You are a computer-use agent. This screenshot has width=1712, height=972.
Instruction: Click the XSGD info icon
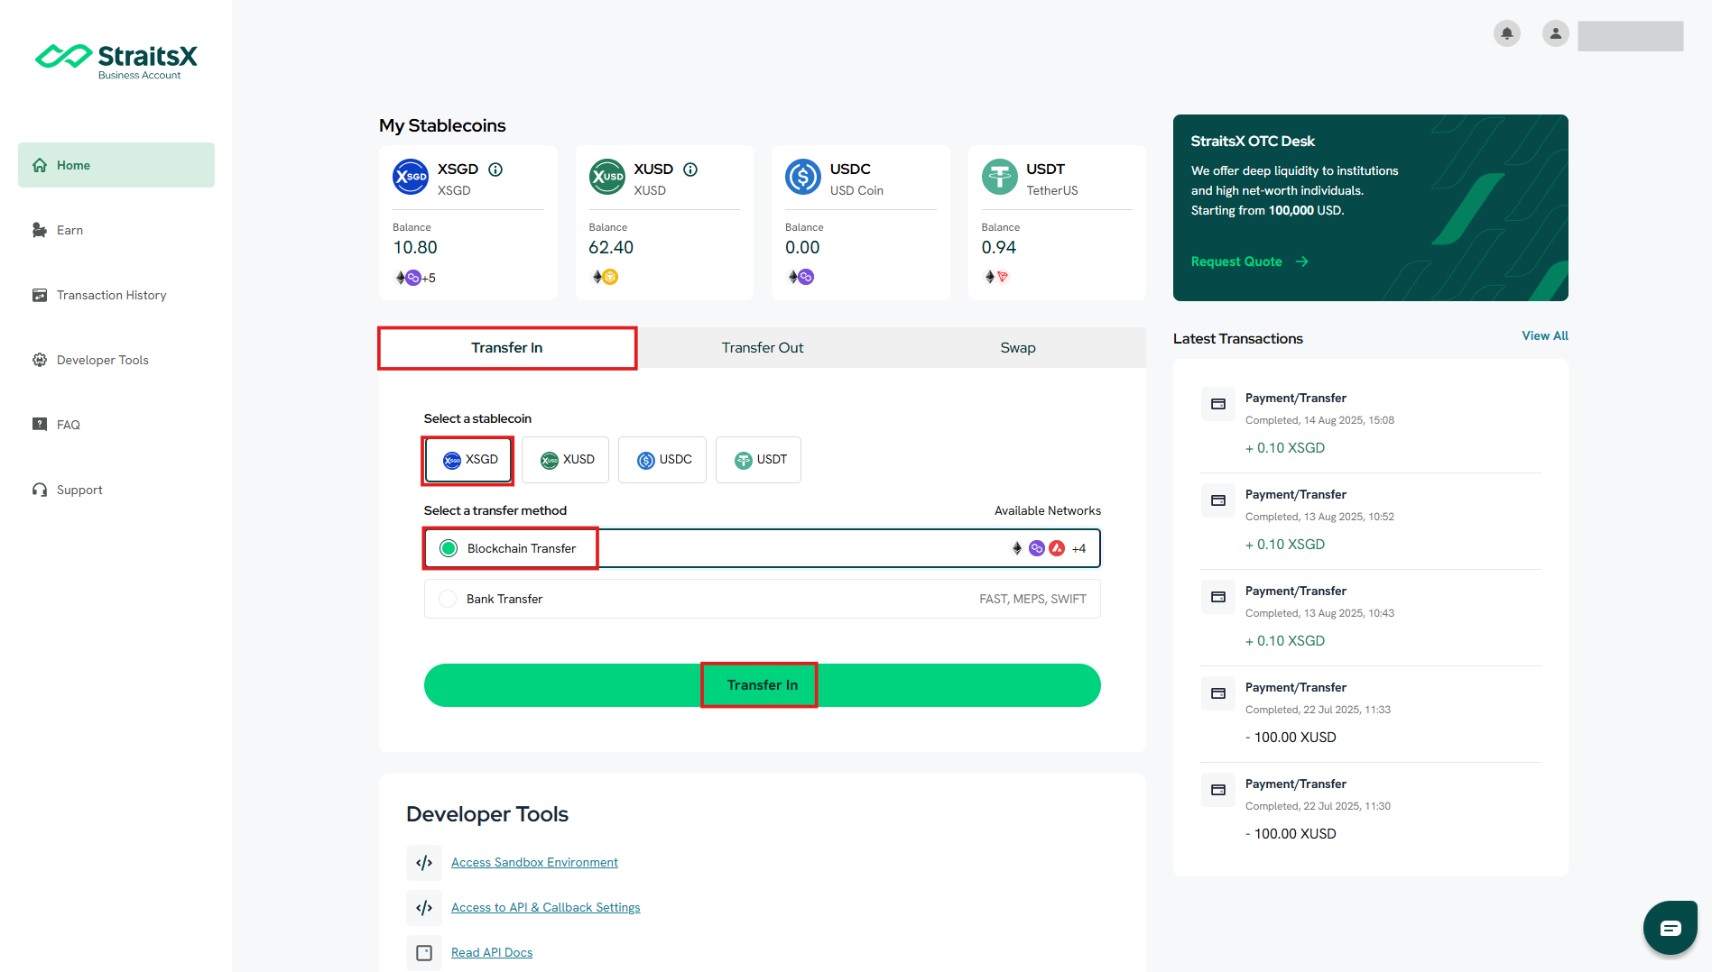click(495, 170)
